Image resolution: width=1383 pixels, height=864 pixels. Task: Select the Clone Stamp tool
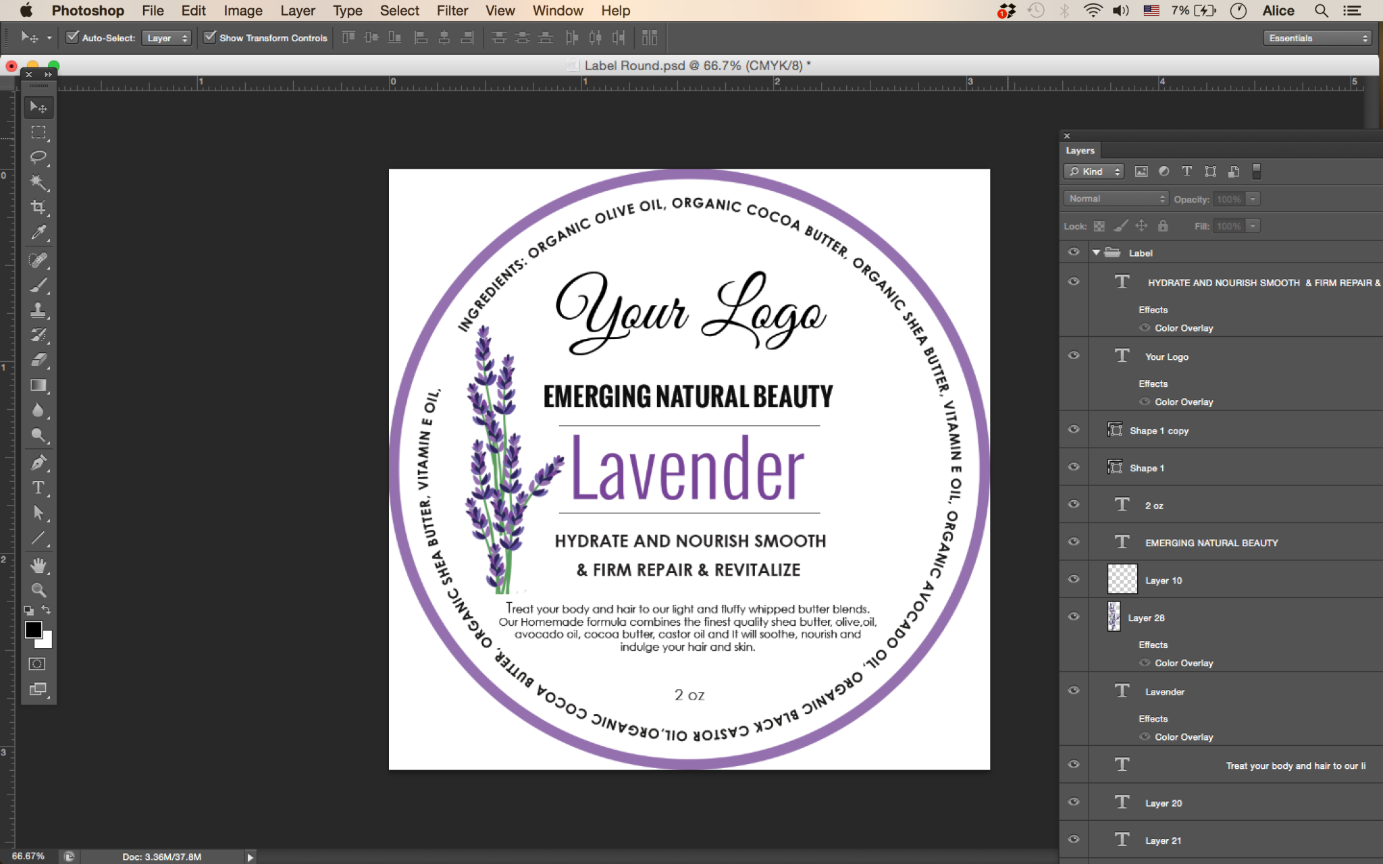38,310
